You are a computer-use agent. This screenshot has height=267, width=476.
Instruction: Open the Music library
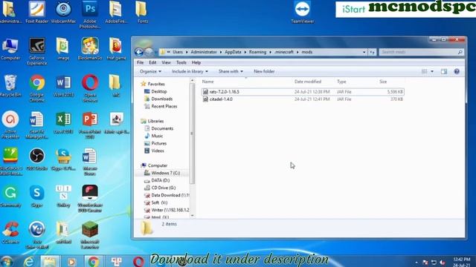(157, 136)
